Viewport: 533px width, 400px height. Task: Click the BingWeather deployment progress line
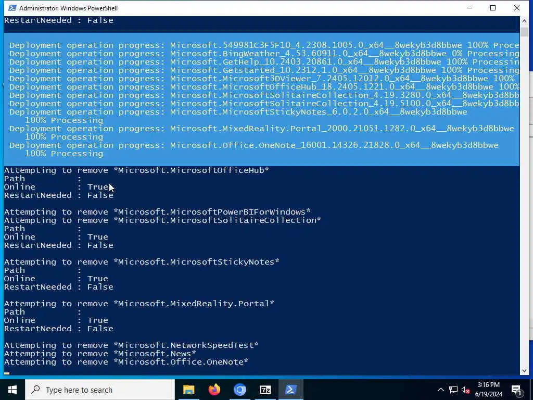264,54
